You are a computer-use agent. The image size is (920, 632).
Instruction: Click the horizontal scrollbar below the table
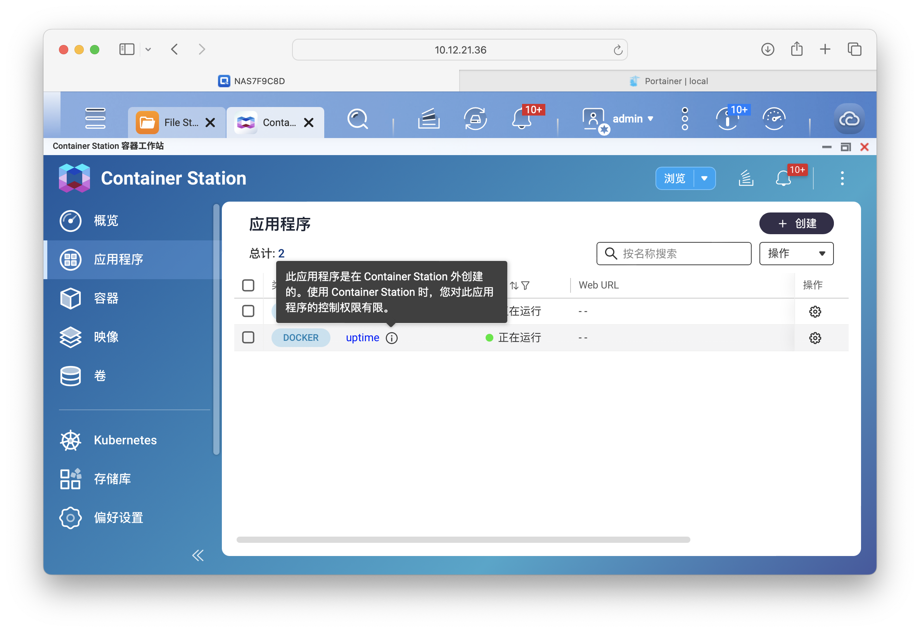(x=463, y=540)
